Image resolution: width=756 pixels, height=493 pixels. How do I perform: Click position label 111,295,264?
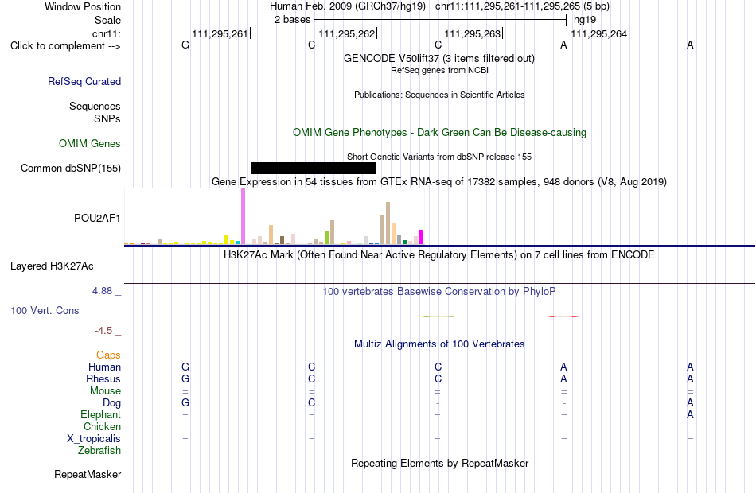(x=598, y=33)
